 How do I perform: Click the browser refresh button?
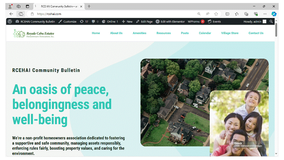[x=21, y=14]
